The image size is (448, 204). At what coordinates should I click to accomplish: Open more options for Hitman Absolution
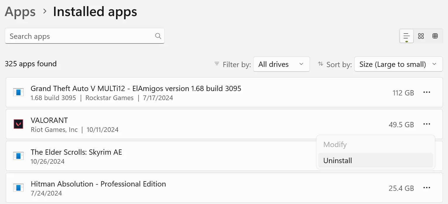[427, 188]
